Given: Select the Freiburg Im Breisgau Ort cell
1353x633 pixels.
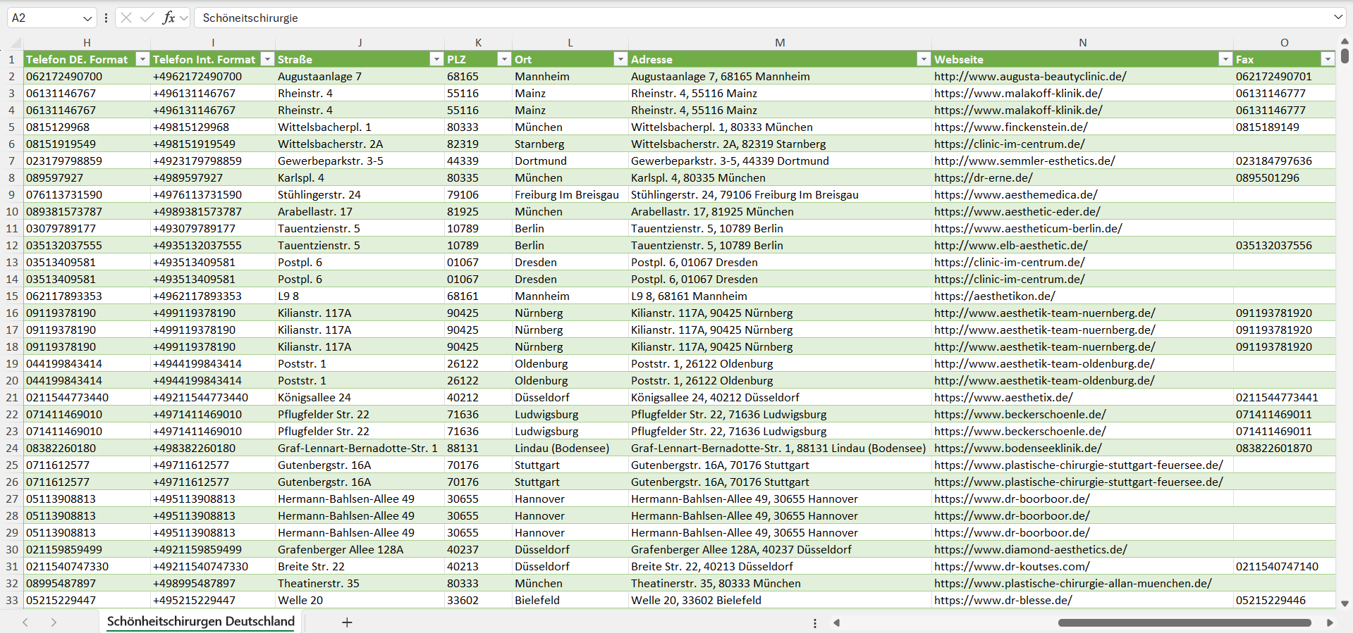Looking at the screenshot, I should [570, 194].
